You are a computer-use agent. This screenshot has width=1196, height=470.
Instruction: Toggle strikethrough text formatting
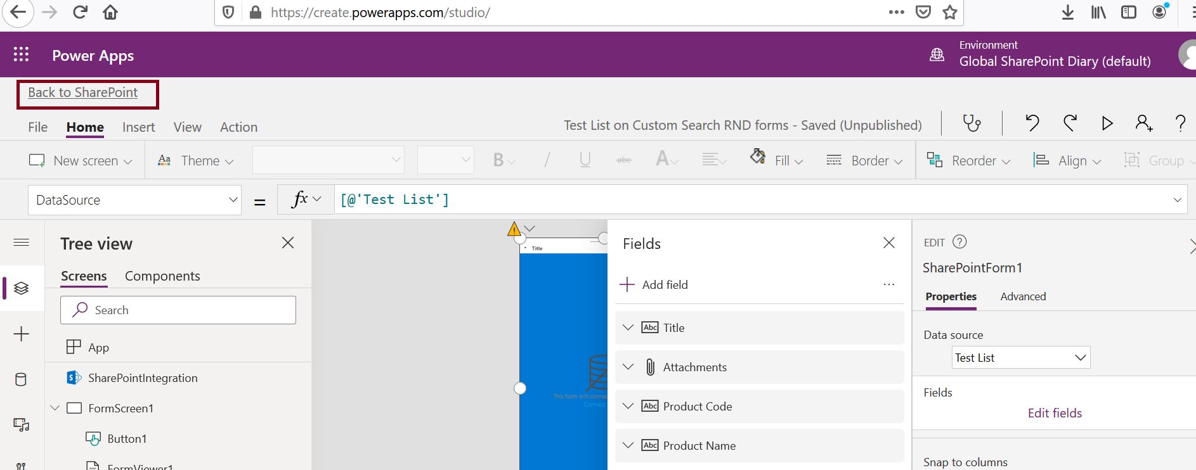point(624,160)
